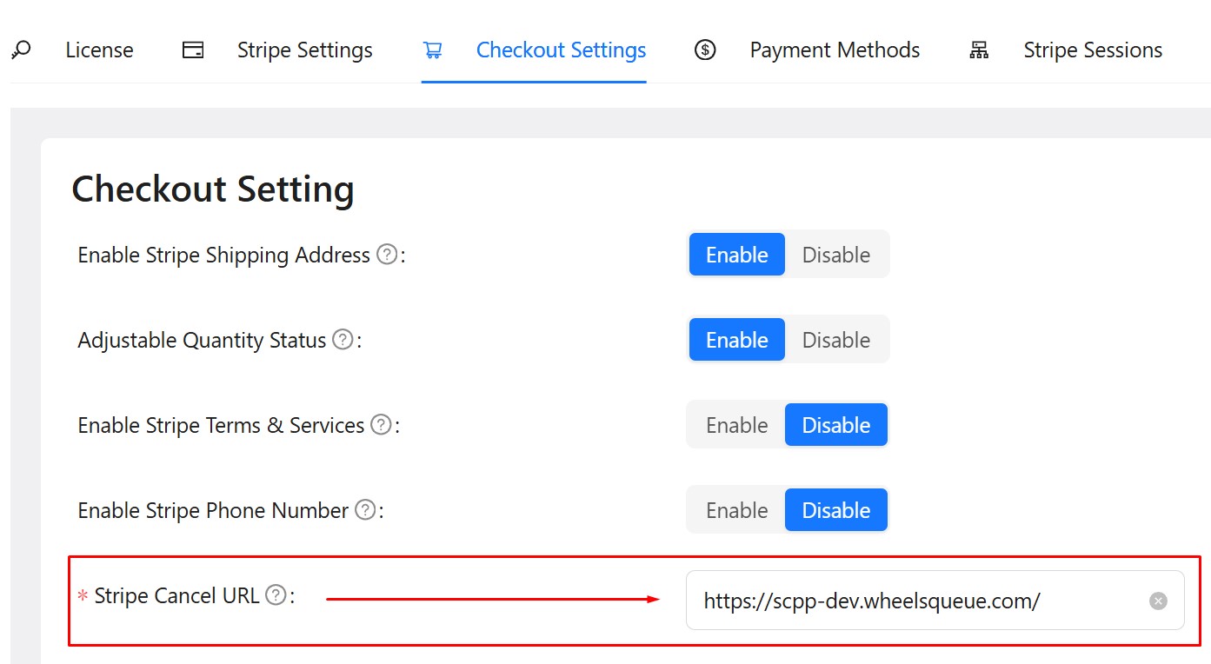Disable Stripe Shipping Address
The height and width of the screenshot is (664, 1211).
tap(835, 255)
